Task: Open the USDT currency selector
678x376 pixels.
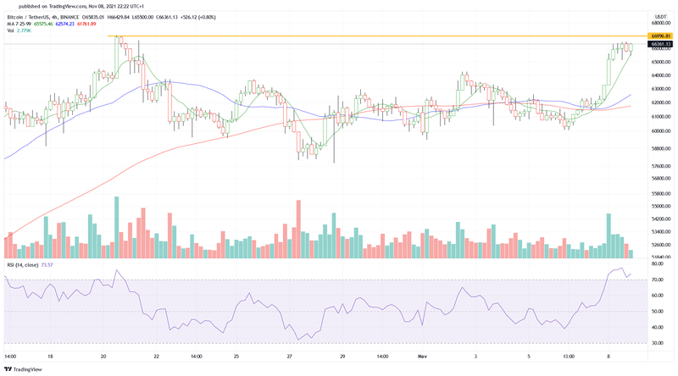Action: tap(660, 16)
